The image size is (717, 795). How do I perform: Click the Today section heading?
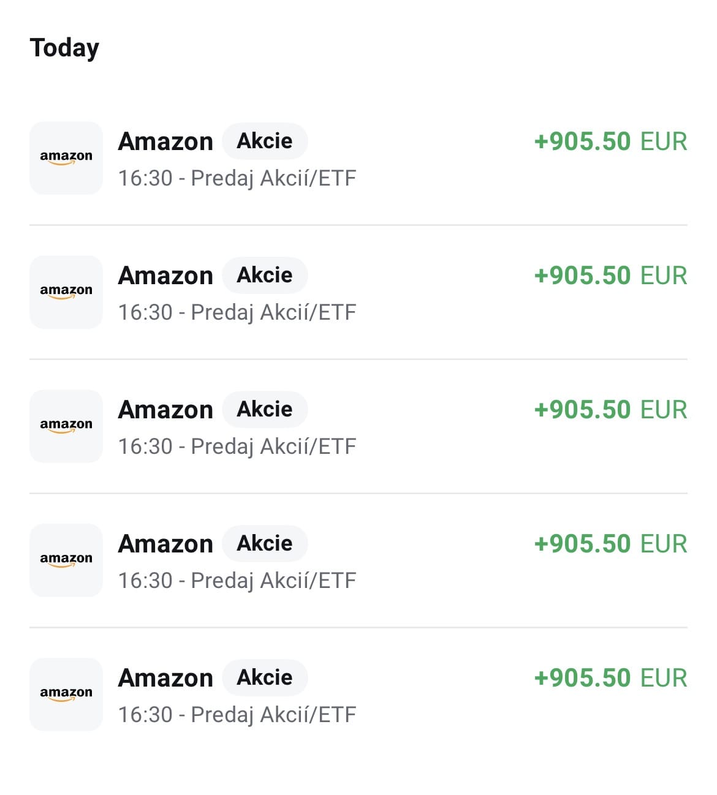[64, 48]
